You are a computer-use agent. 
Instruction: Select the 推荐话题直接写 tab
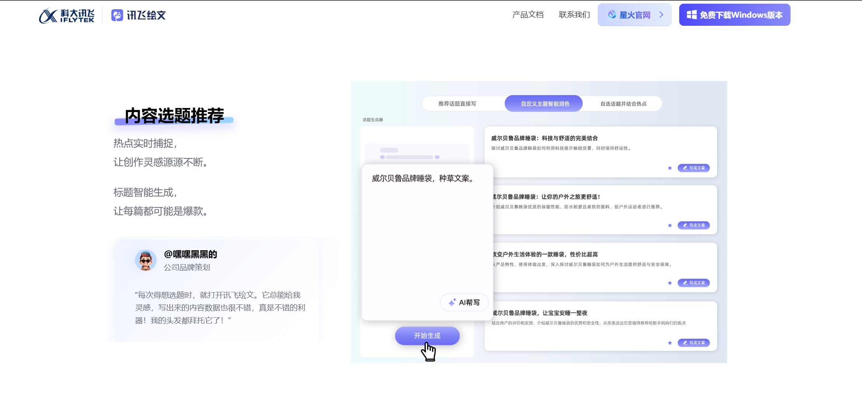coord(457,104)
